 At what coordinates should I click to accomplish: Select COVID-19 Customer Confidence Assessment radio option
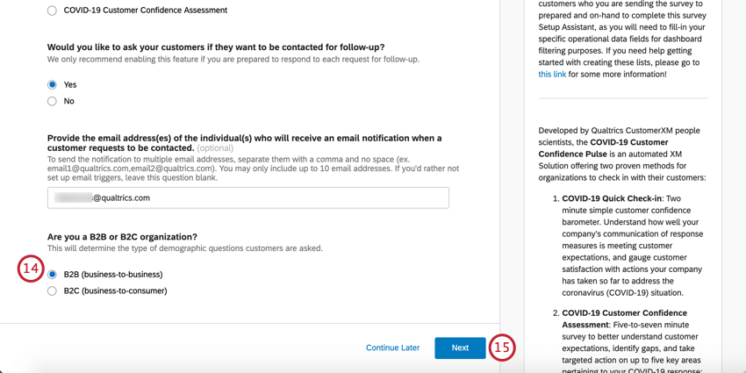tap(52, 11)
